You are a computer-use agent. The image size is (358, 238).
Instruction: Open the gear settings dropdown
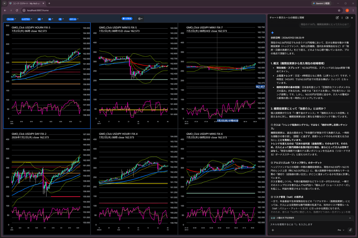[140, 18]
